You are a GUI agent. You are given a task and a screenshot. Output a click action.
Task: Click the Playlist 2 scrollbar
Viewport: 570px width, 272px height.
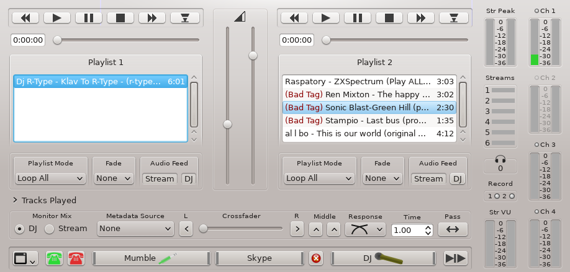click(463, 105)
